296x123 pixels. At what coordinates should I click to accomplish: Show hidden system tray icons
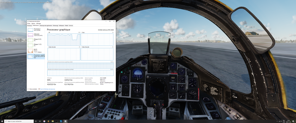[277, 121]
